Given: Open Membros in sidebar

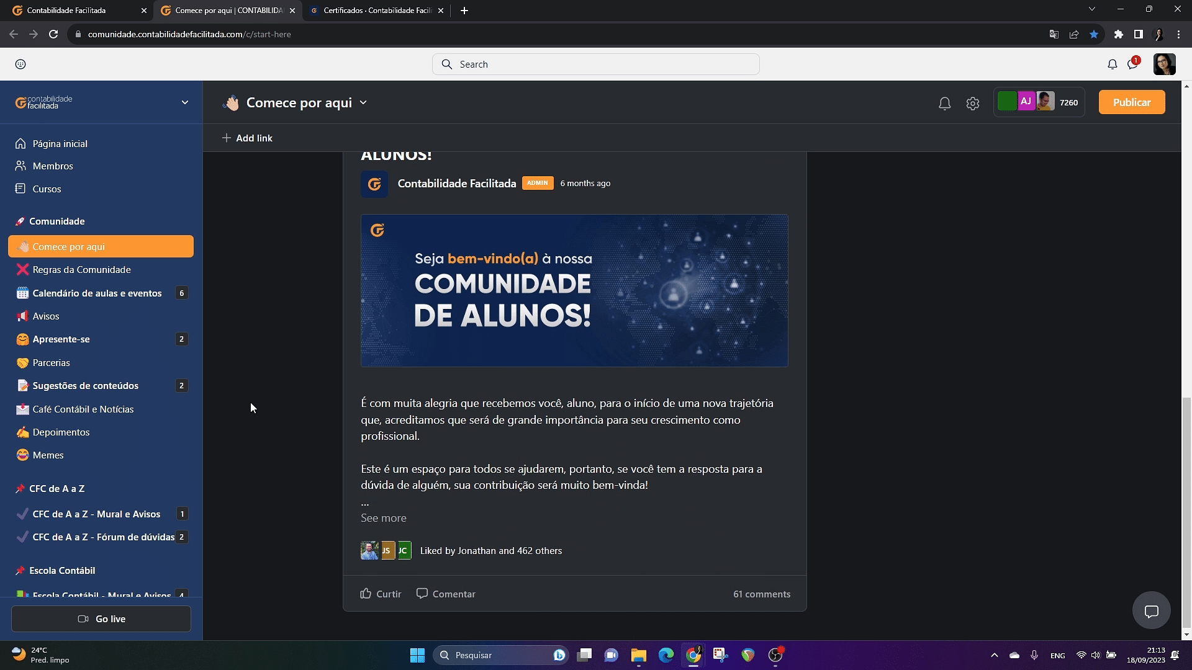Looking at the screenshot, I should coord(52,166).
